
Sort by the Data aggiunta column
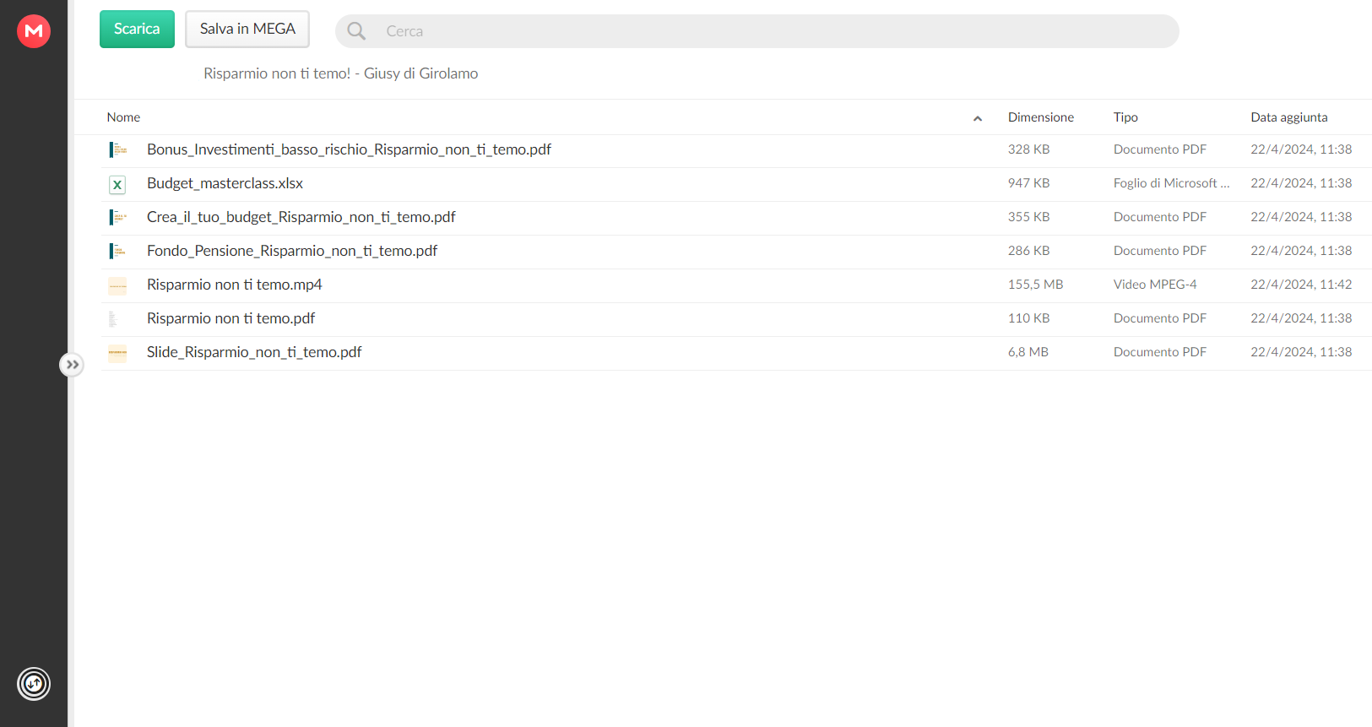(1289, 117)
